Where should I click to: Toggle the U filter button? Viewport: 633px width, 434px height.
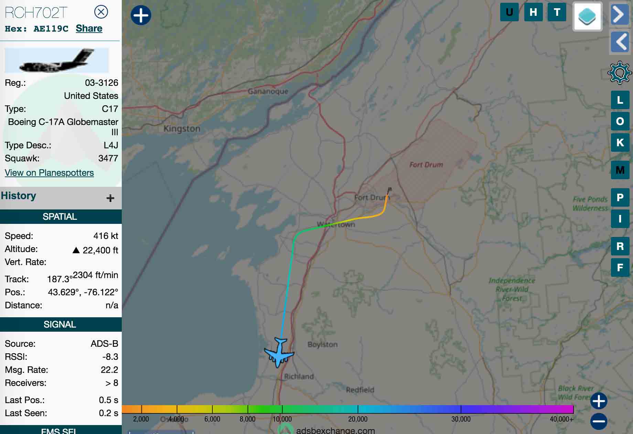point(509,12)
